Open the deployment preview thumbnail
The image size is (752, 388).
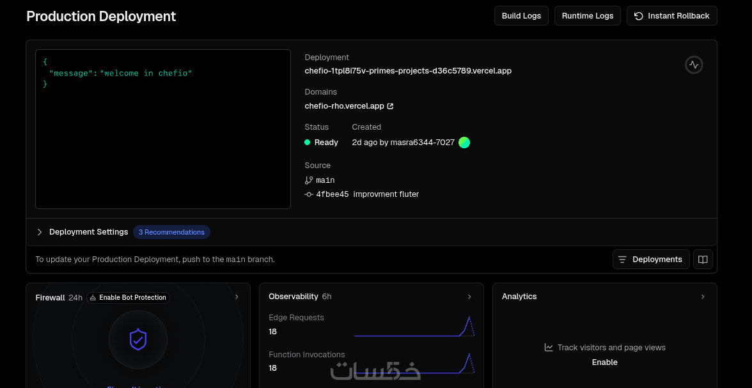click(x=163, y=129)
